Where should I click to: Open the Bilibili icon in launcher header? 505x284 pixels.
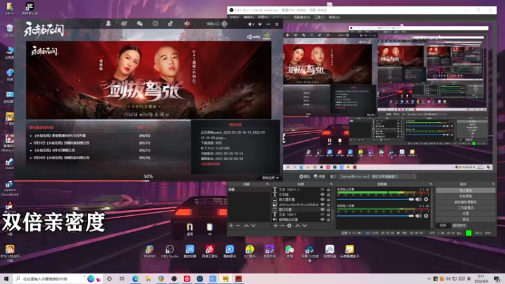(155, 23)
